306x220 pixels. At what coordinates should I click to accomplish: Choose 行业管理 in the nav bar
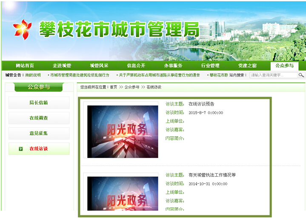[x=210, y=66]
